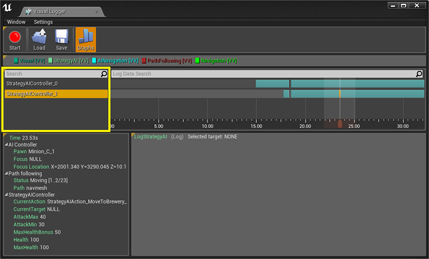Click the LogStrategyAI log entry line
Viewport: 429px width, 259px height.
[186, 137]
